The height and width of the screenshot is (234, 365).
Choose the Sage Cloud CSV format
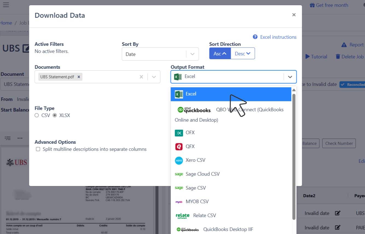click(231, 174)
